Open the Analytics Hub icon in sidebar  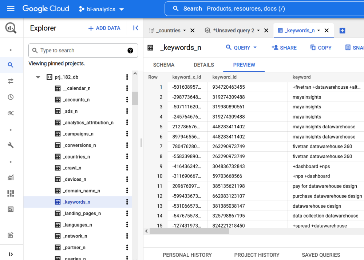(11, 113)
